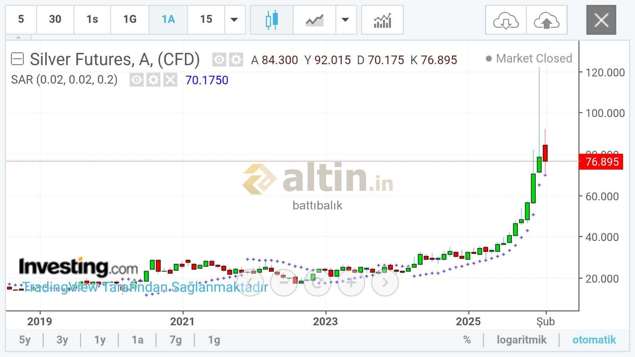Click the 76.895 price label on axis
This screenshot has width=635, height=357.
coord(601,162)
